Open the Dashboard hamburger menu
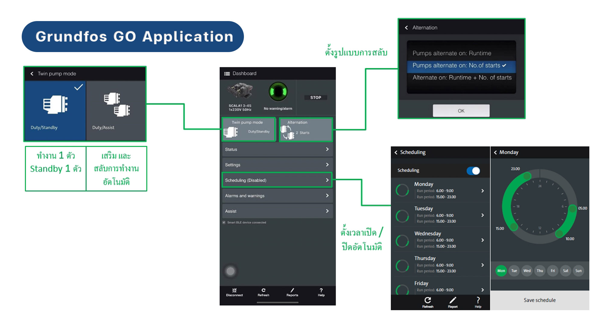The width and height of the screenshot is (603, 325). [227, 73]
